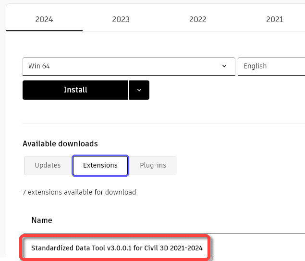Select the 2021 version tab
305x261 pixels.
[274, 20]
